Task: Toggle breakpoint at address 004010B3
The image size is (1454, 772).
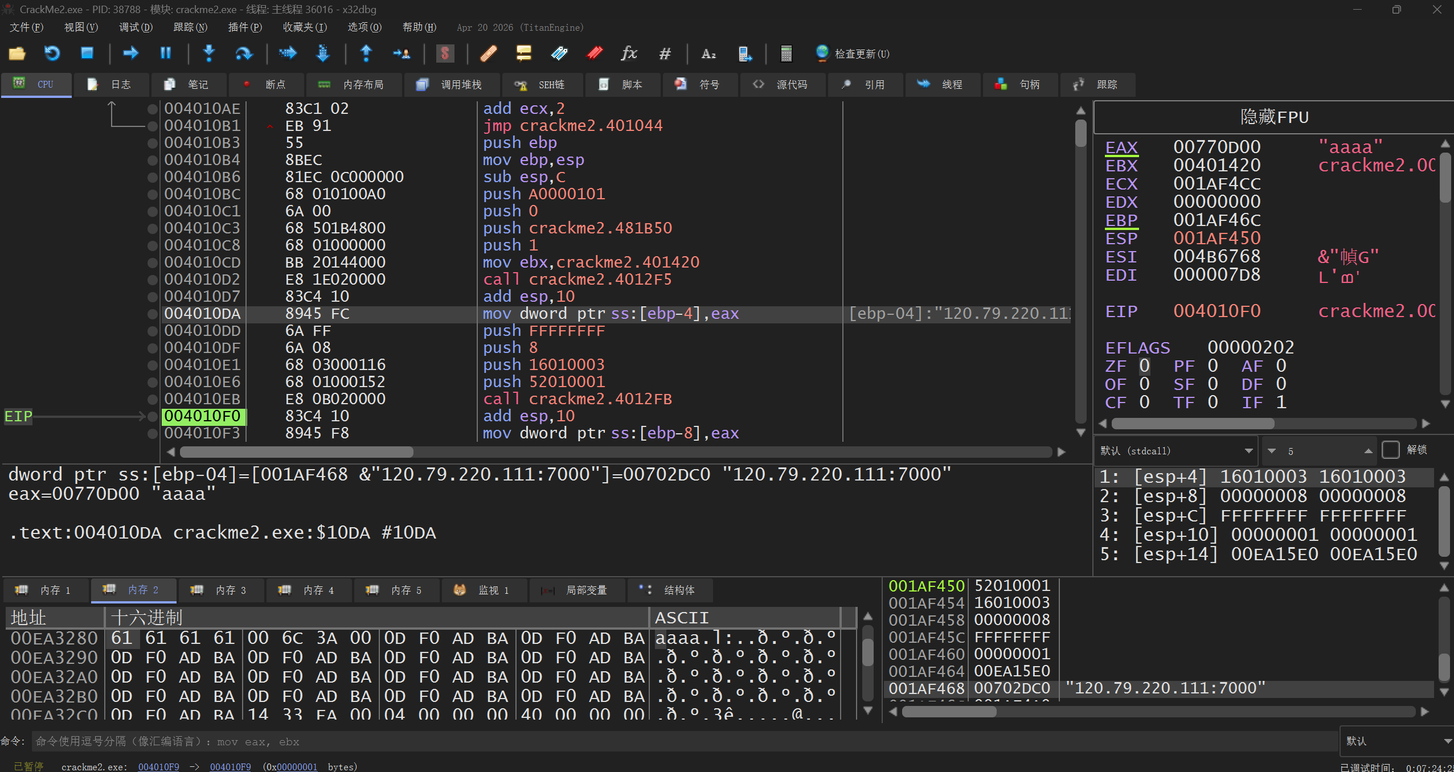Action: click(x=152, y=143)
